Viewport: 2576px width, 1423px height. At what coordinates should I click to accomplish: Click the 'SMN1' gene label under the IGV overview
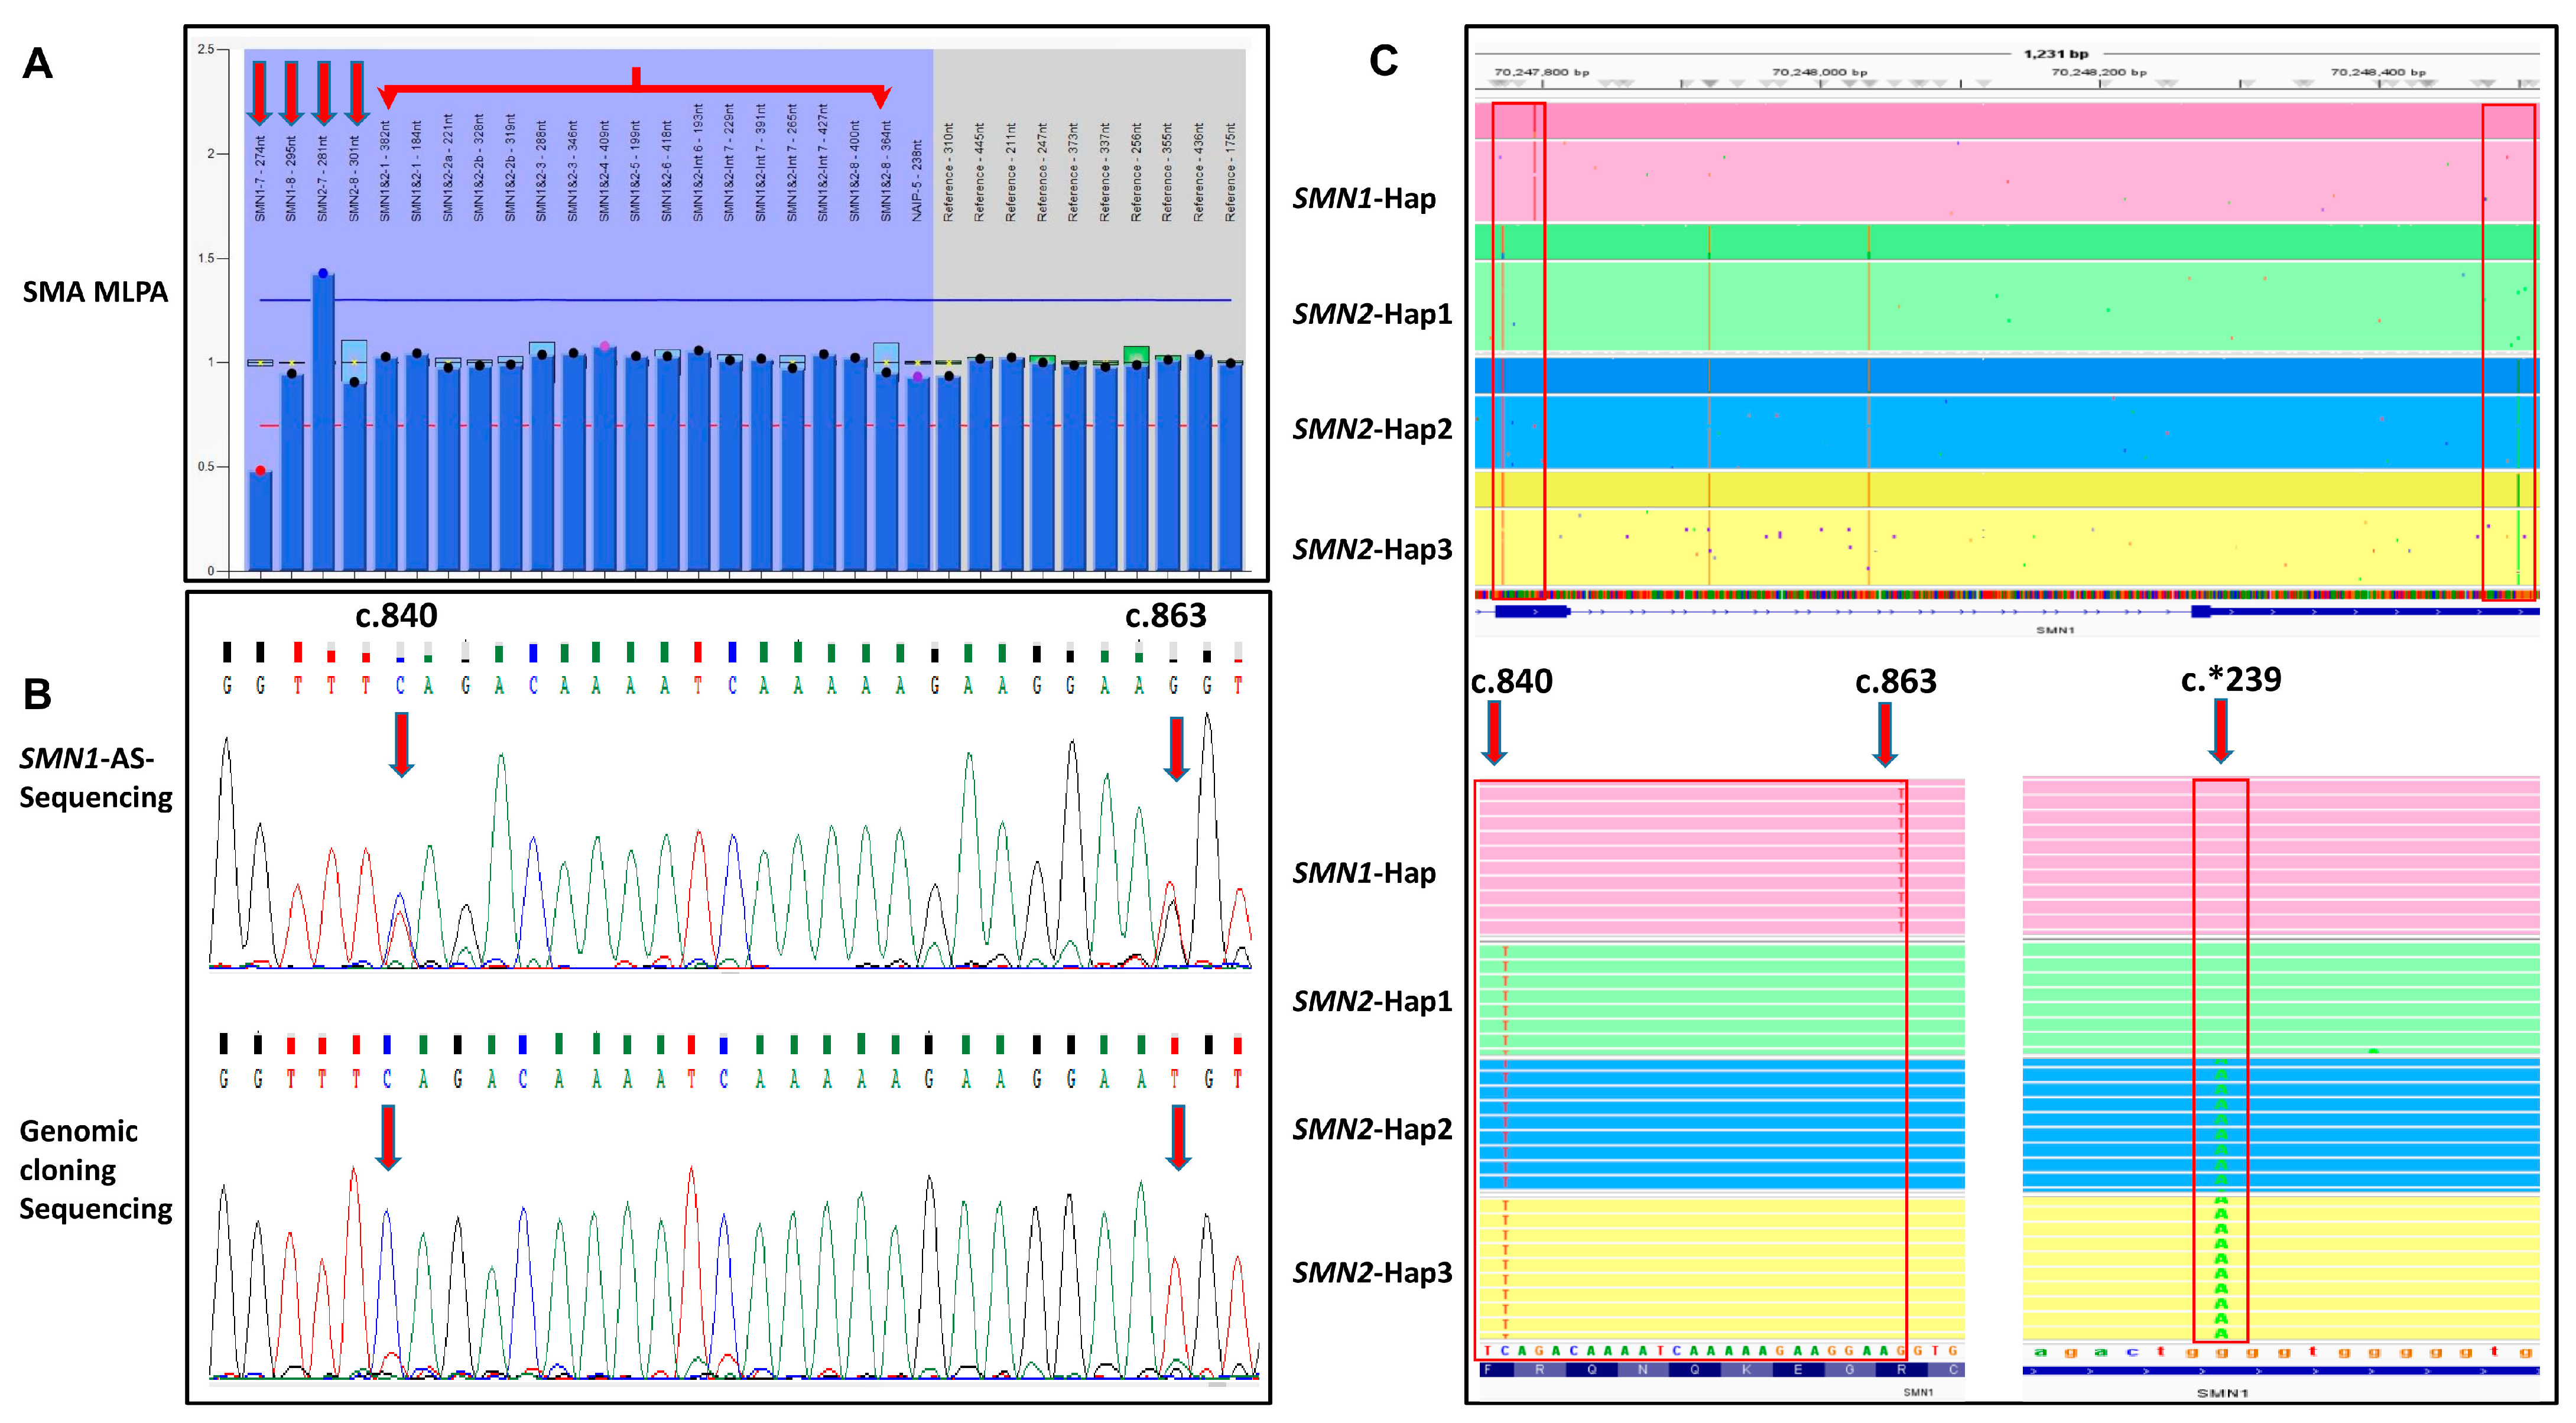tap(2054, 630)
